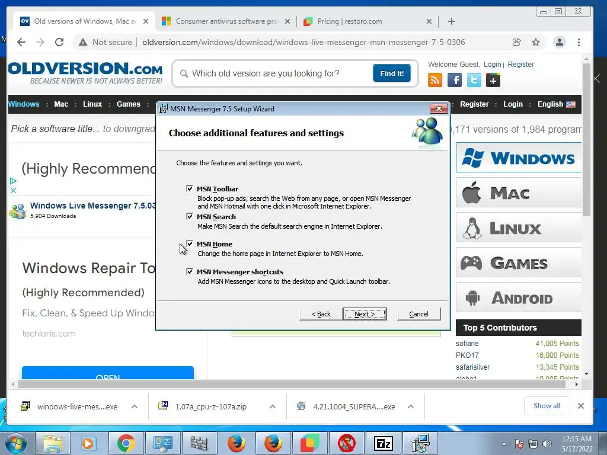Open the Chrome profile icon
Image resolution: width=607 pixels, height=455 pixels.
click(x=560, y=42)
